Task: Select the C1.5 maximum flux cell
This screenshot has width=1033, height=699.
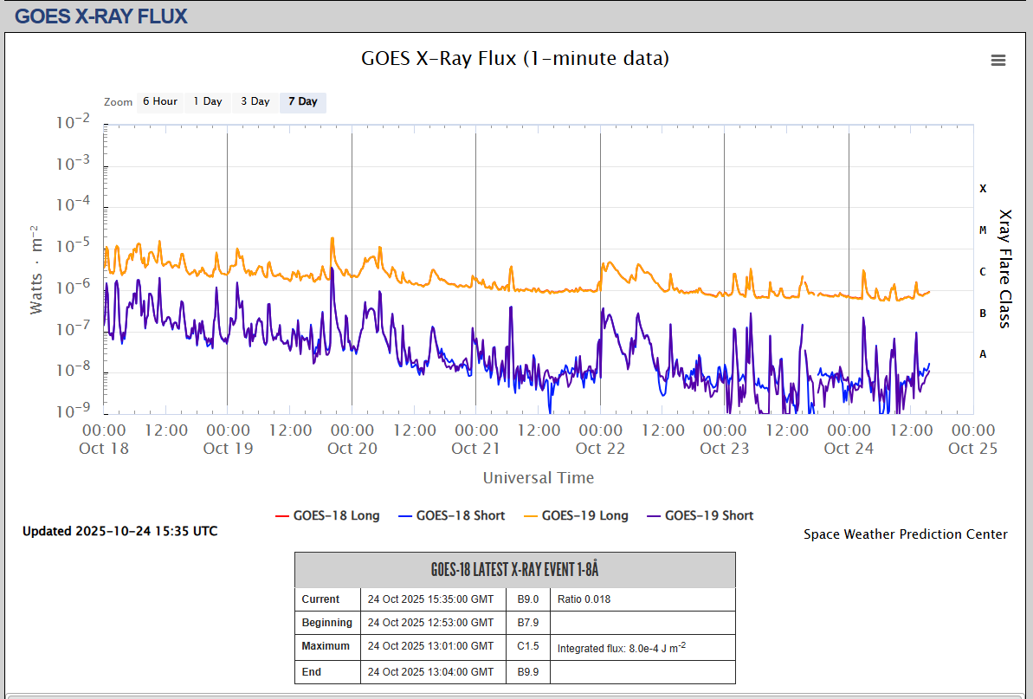Action: (x=528, y=646)
